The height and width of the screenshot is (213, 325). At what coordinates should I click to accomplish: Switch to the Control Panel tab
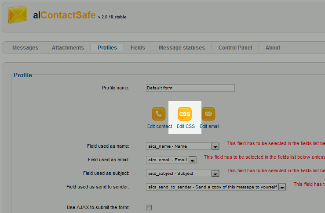[x=235, y=48]
